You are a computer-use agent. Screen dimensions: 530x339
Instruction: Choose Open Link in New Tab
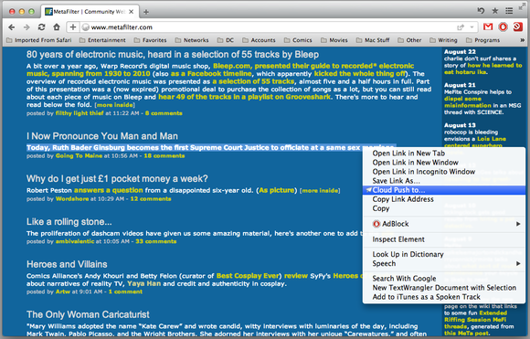coord(444,154)
